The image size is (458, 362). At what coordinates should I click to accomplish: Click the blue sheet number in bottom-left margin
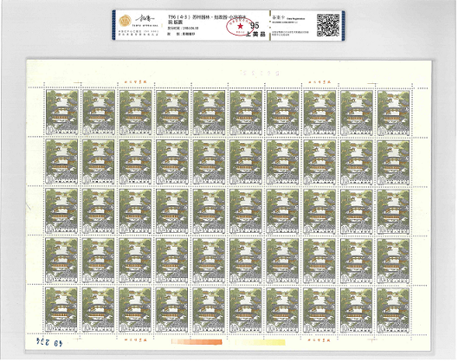tap(49, 341)
